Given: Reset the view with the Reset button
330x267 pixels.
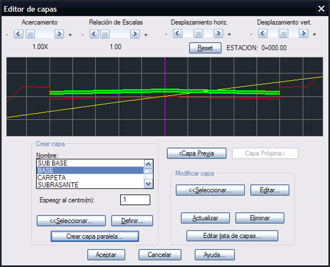Looking at the screenshot, I should (x=205, y=48).
